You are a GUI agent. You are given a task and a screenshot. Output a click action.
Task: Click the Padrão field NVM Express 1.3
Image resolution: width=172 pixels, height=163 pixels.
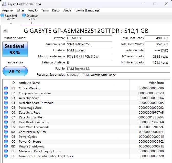point(118,69)
